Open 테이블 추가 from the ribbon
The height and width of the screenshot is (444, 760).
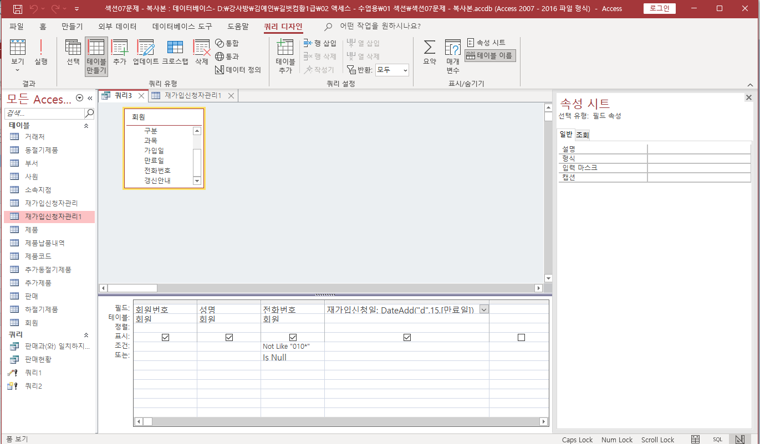click(285, 55)
